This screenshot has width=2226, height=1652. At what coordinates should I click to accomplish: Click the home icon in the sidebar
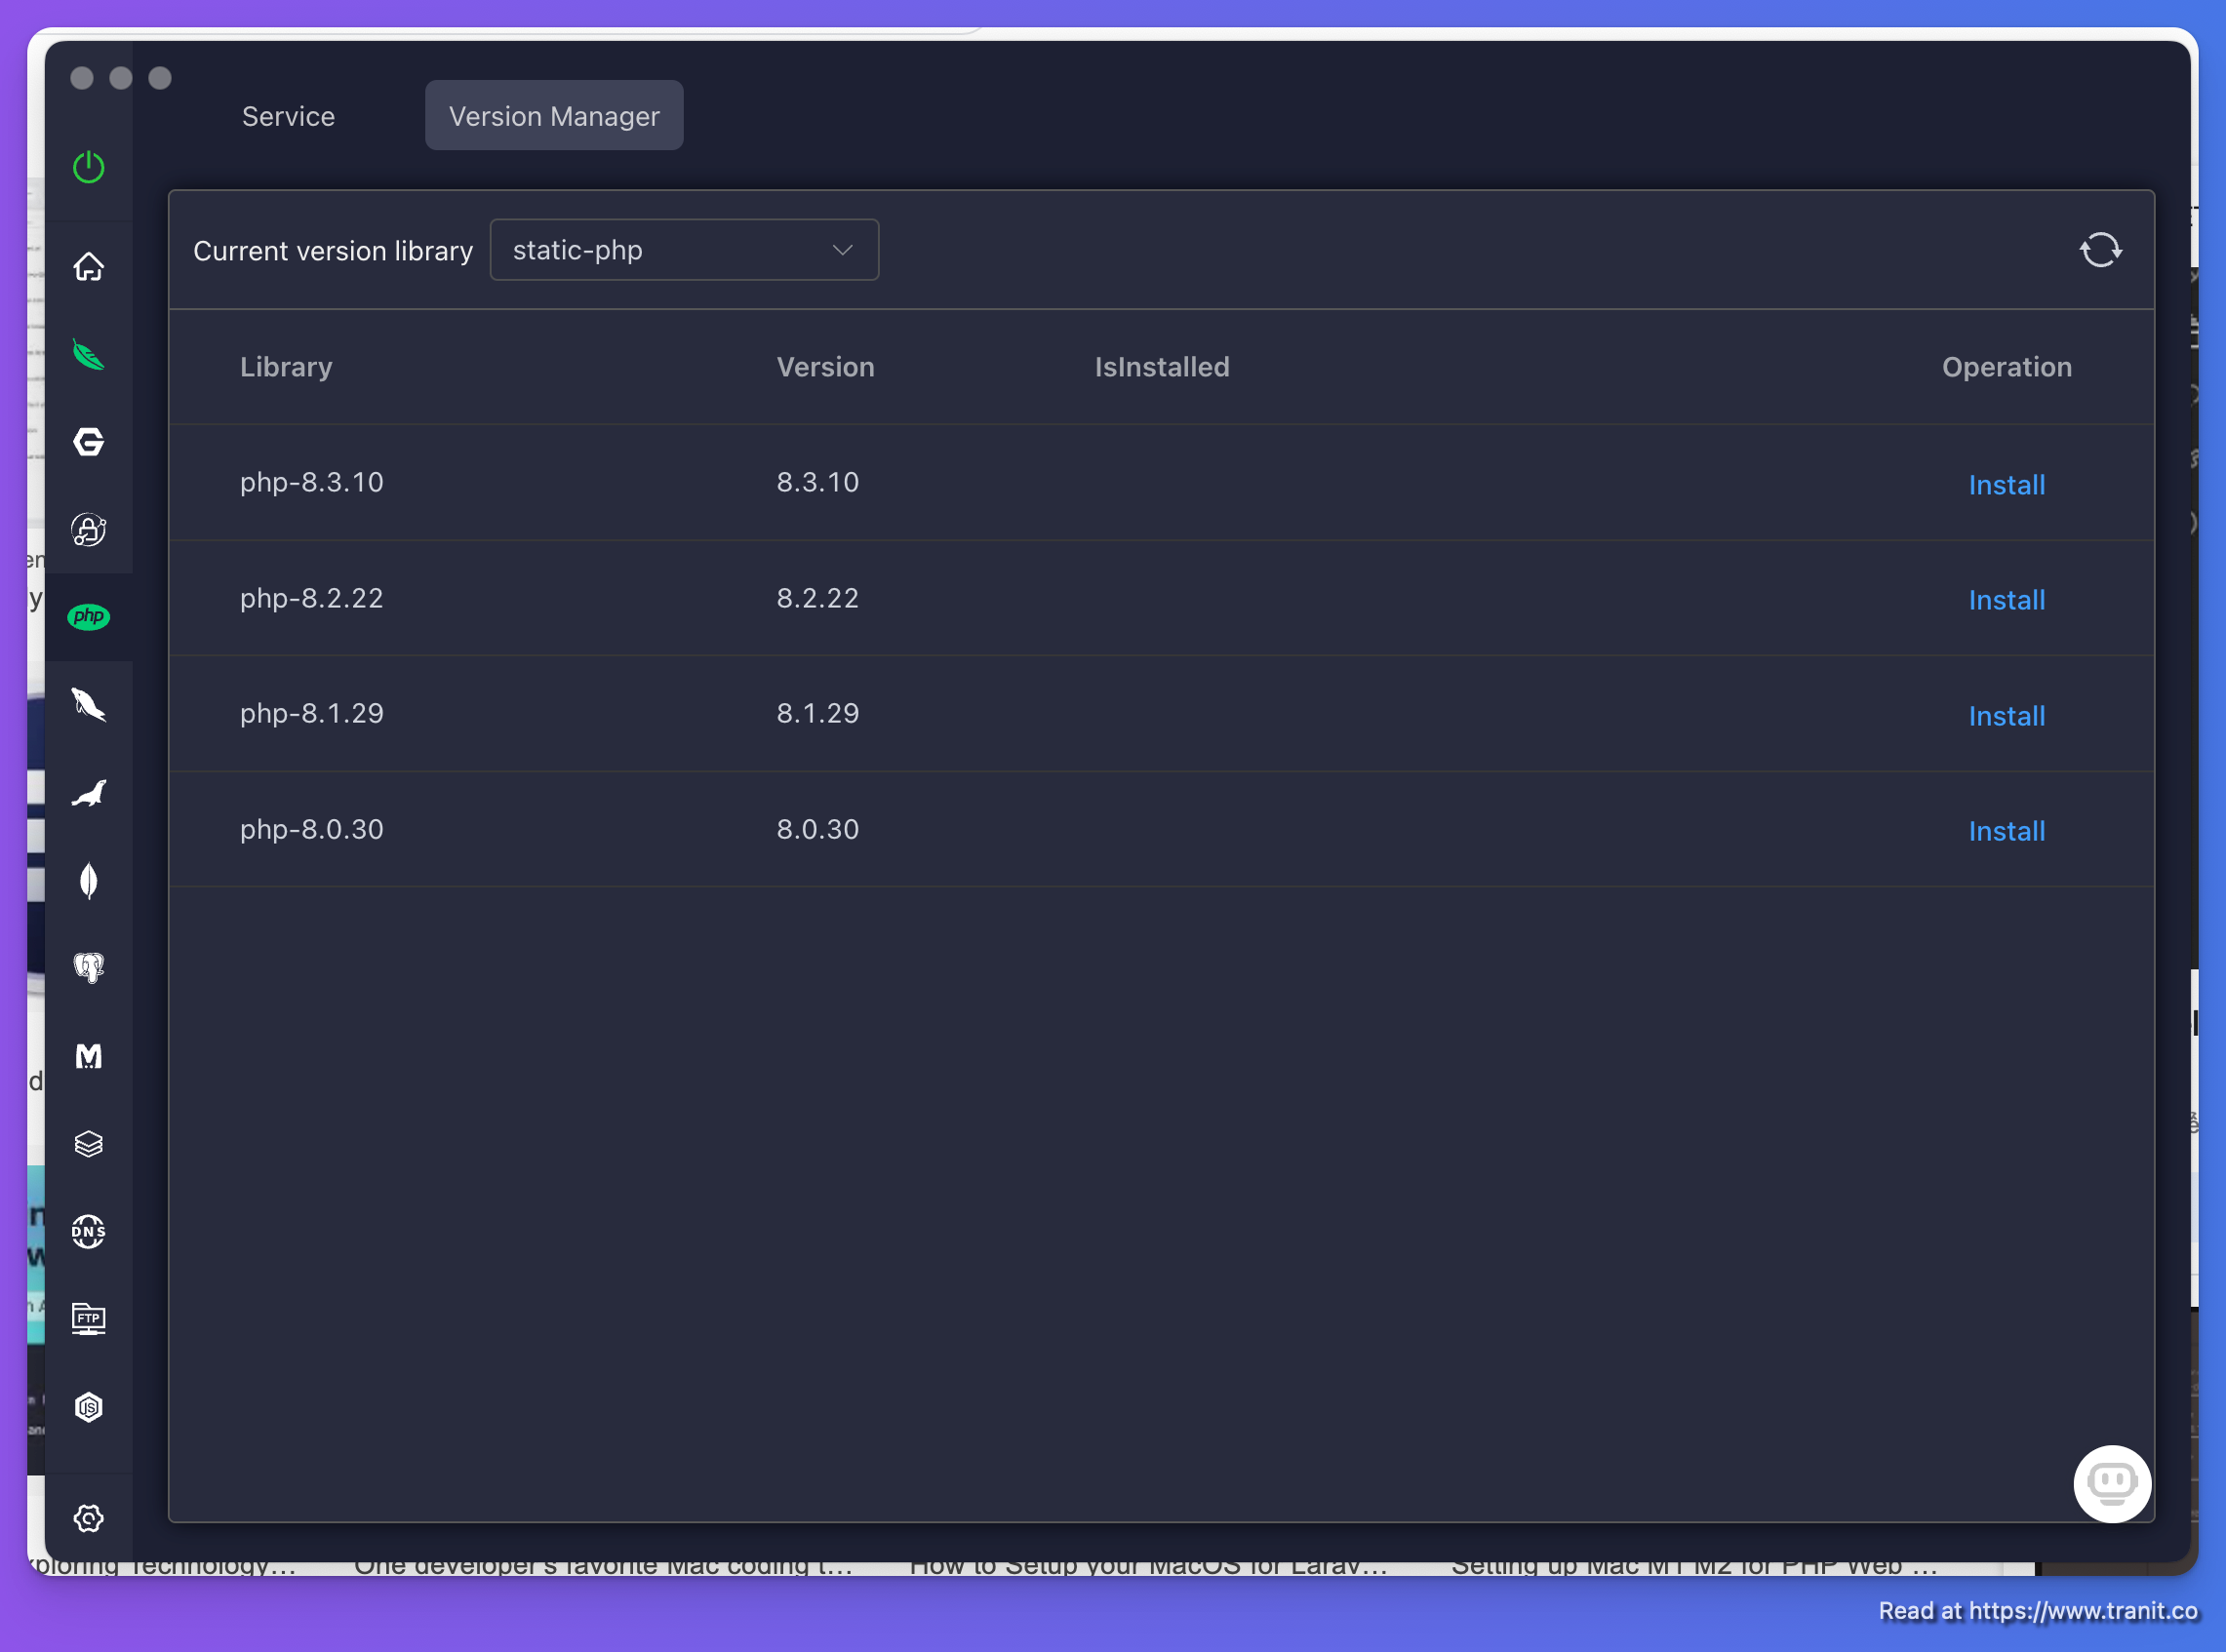[x=90, y=267]
